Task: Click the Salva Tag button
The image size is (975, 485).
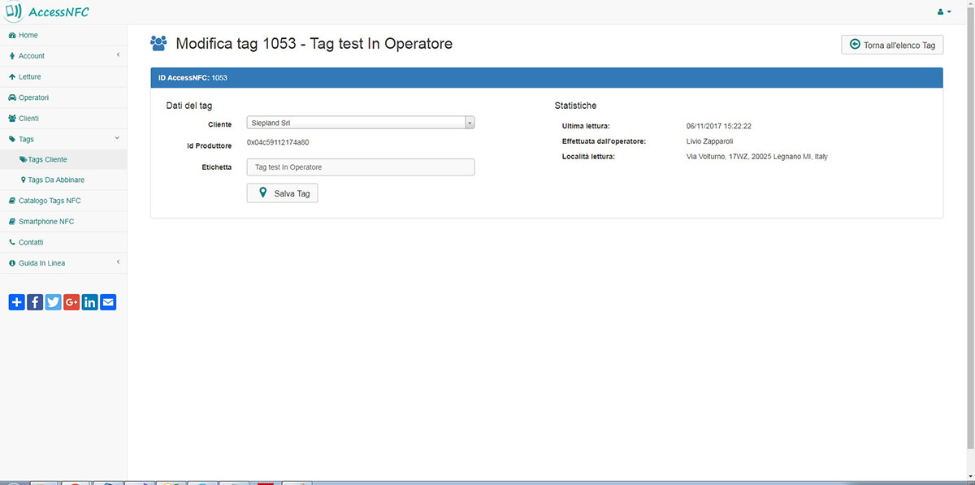Action: (x=282, y=193)
